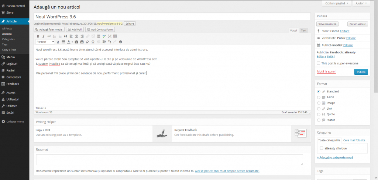This screenshot has width=378, height=180.
Task: Open the text color dropdown arrow
Action: tap(72, 42)
